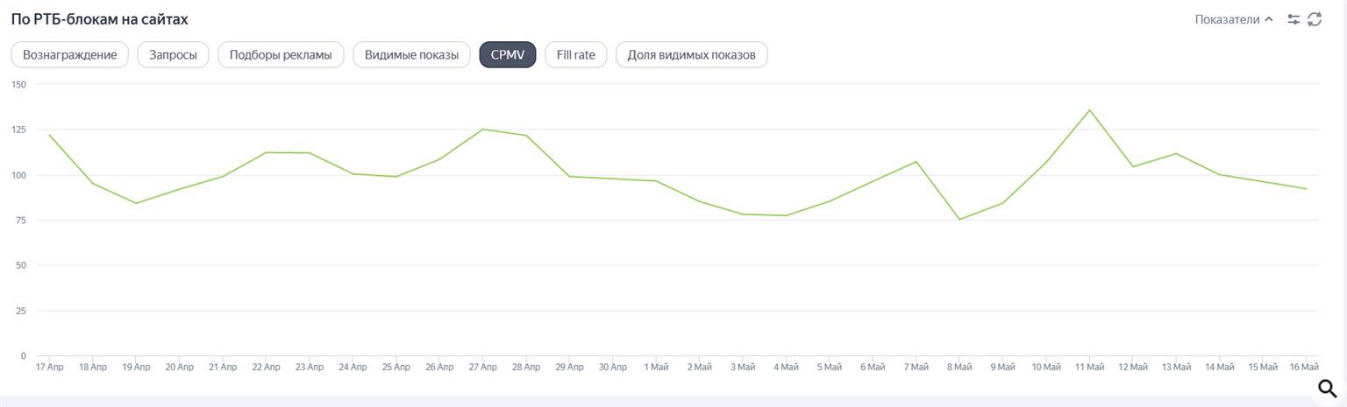Viewport: 1347px width, 407px height.
Task: Switch chart to Запросы metric
Action: point(173,55)
